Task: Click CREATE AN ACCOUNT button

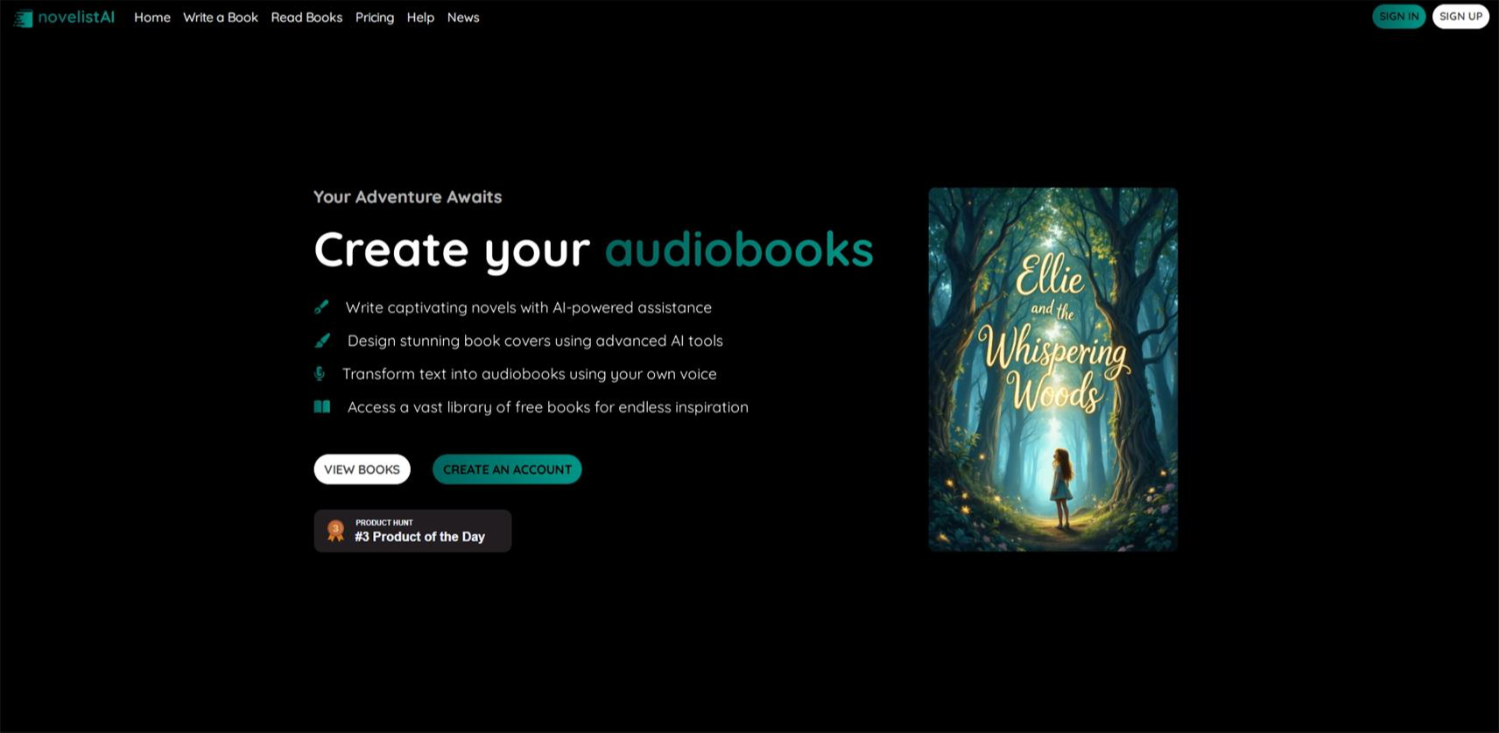Action: click(507, 469)
